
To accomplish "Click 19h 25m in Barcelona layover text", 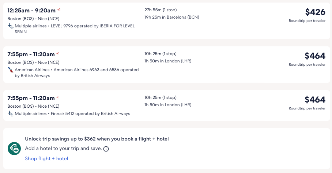I will (172, 17).
